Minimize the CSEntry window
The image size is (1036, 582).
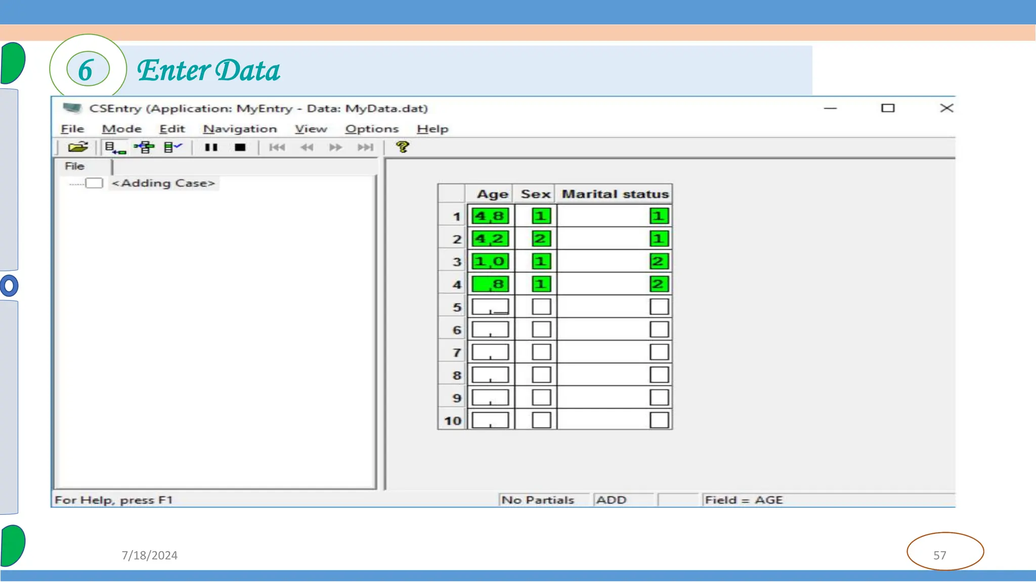pyautogui.click(x=830, y=108)
